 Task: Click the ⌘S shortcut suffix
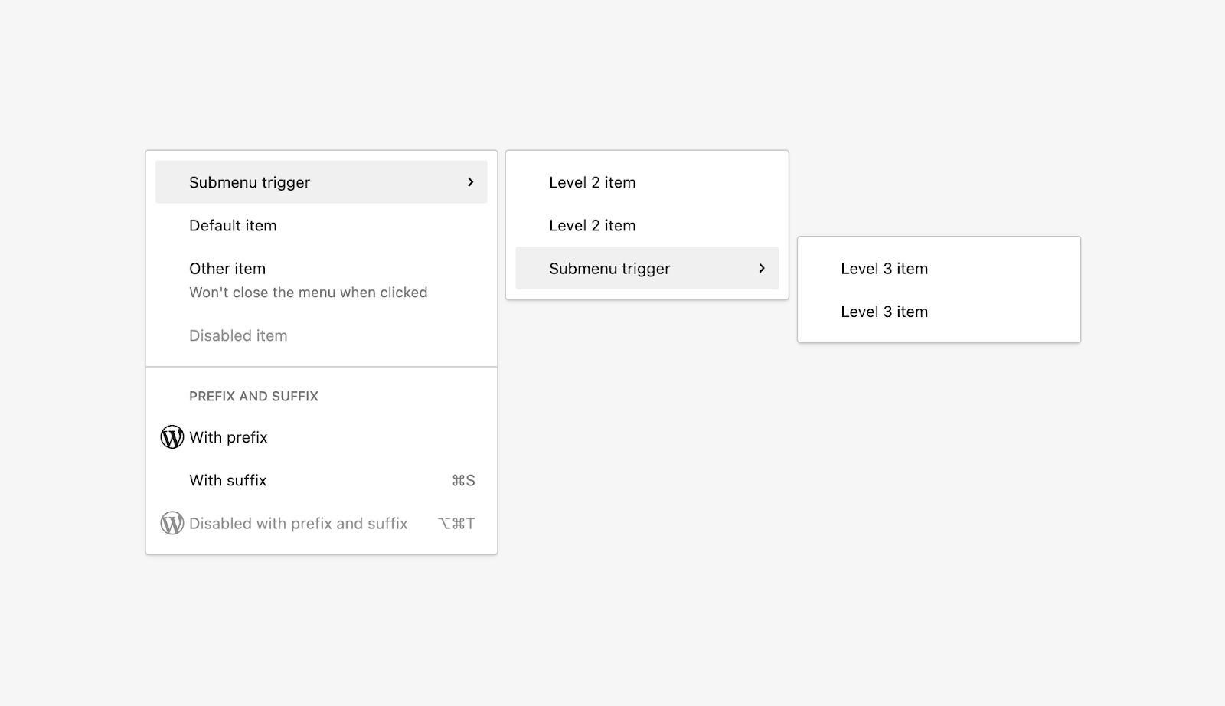tap(463, 481)
